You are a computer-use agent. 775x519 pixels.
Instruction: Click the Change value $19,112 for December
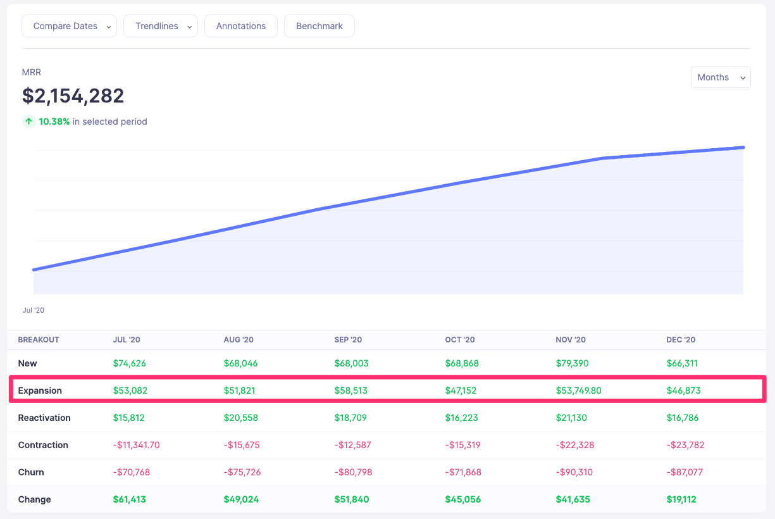pos(681,499)
